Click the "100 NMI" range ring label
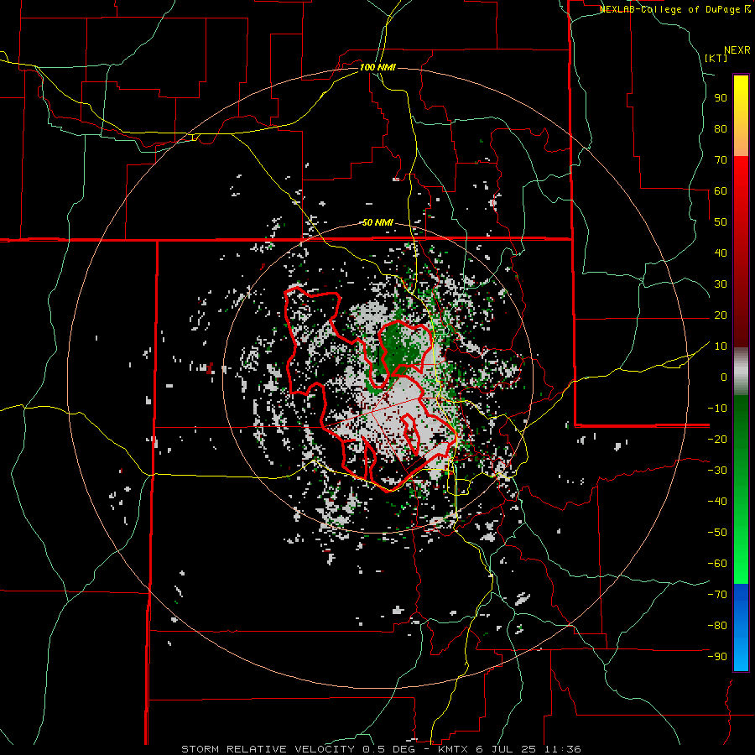Screen dimensions: 755x755 coord(377,67)
